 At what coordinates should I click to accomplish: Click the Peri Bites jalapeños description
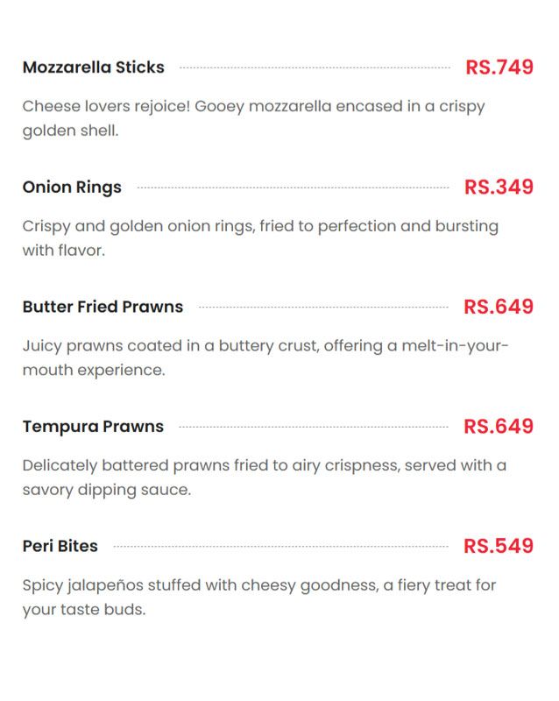click(259, 598)
